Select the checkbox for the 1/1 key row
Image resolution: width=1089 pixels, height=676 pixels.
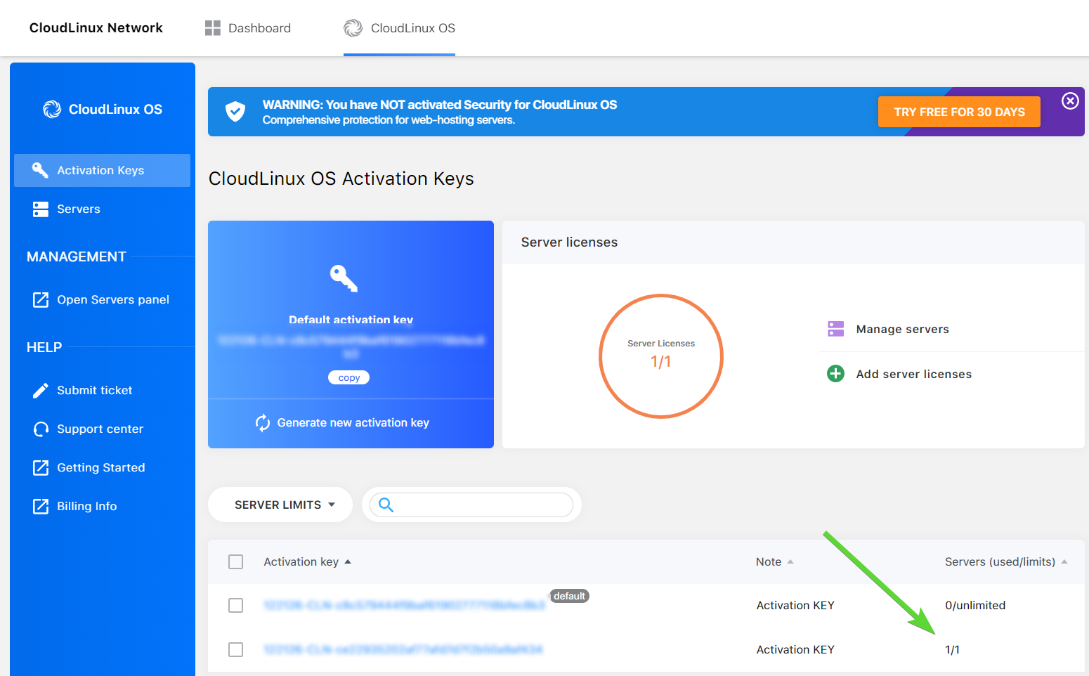pyautogui.click(x=236, y=650)
